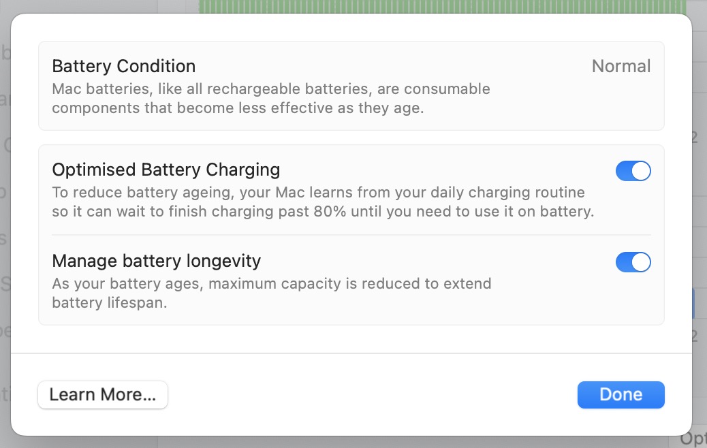The image size is (707, 448).
Task: Select the Optimised Battery Charging label
Action: click(x=166, y=170)
